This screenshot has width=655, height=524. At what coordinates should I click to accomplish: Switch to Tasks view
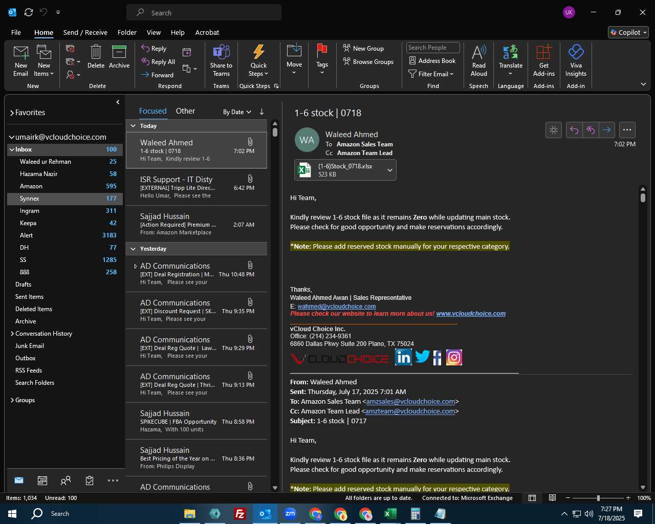90,481
